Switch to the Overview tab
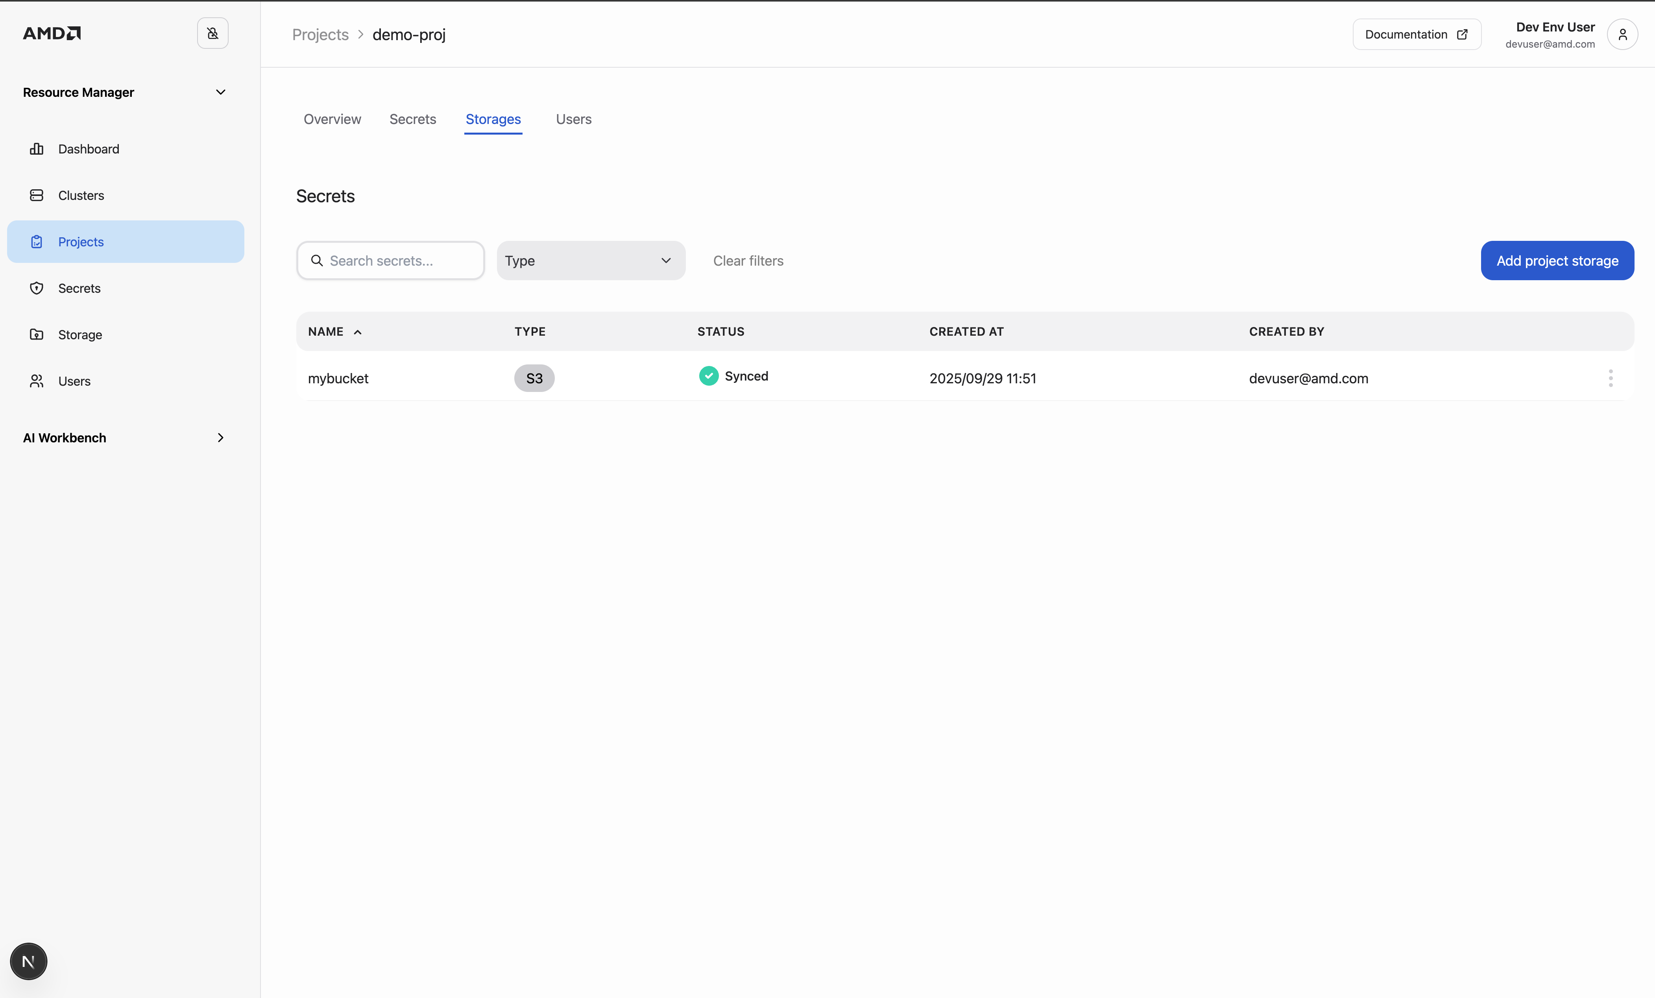Image resolution: width=1655 pixels, height=998 pixels. (x=332, y=119)
